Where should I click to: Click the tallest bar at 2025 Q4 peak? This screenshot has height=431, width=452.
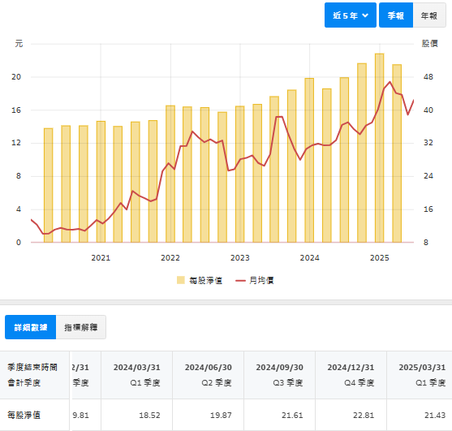pyautogui.click(x=379, y=148)
